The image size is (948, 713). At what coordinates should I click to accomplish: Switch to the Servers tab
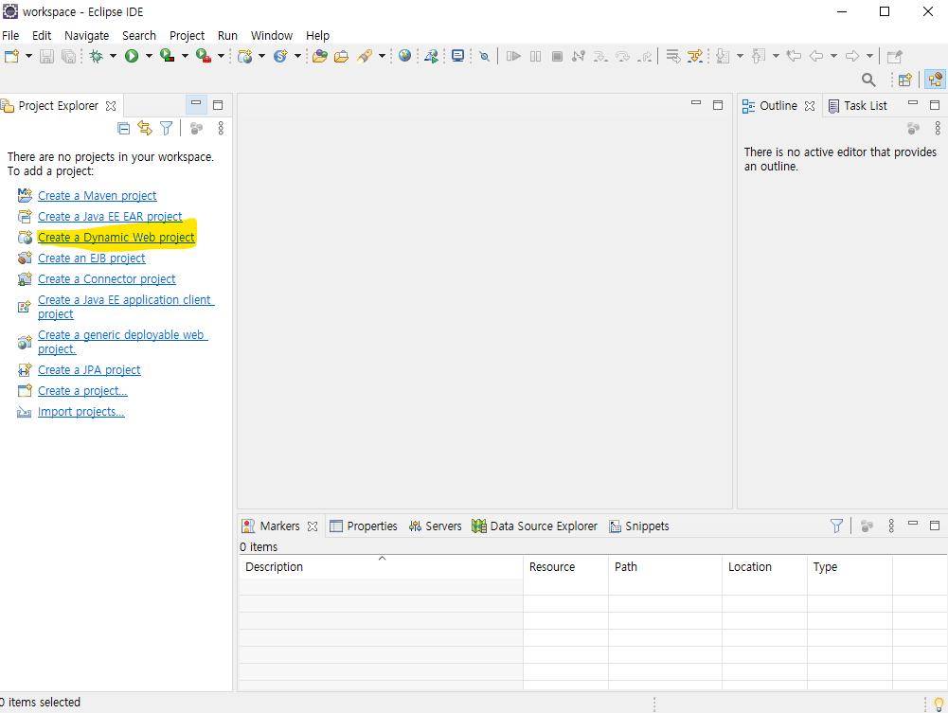point(436,526)
